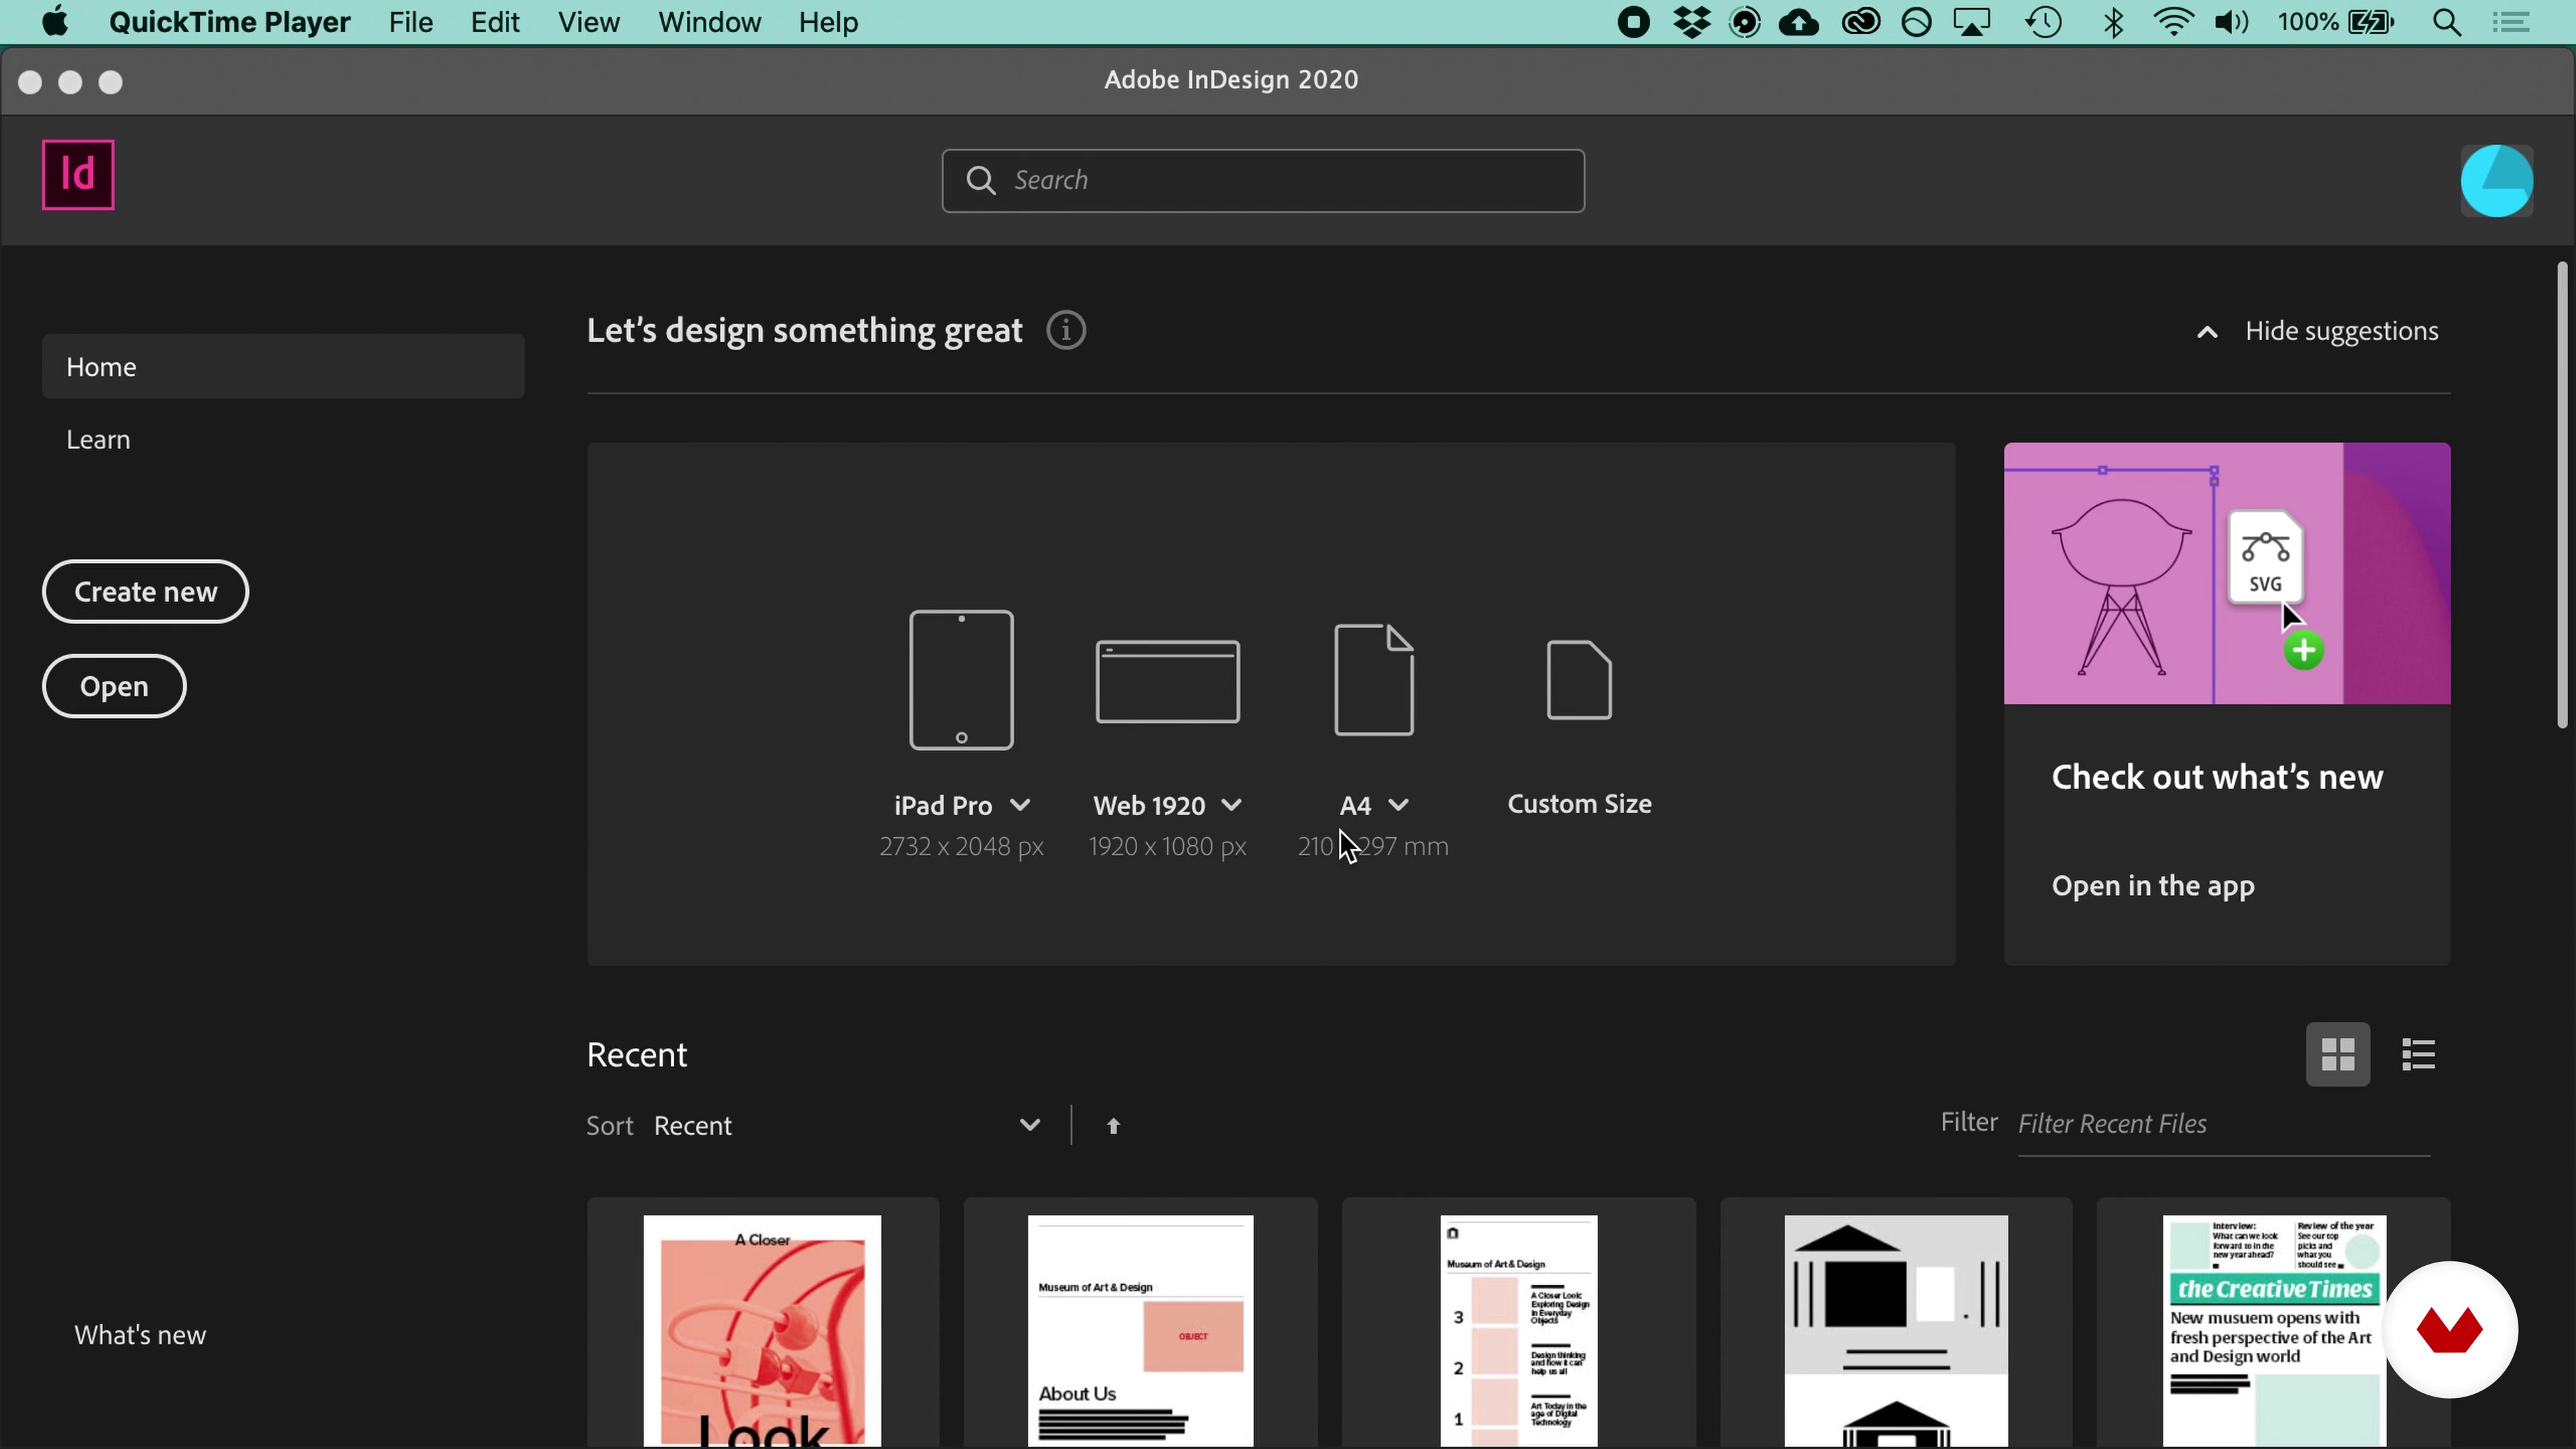2576x1449 pixels.
Task: Click the Bluetooth status icon
Action: (x=2113, y=22)
